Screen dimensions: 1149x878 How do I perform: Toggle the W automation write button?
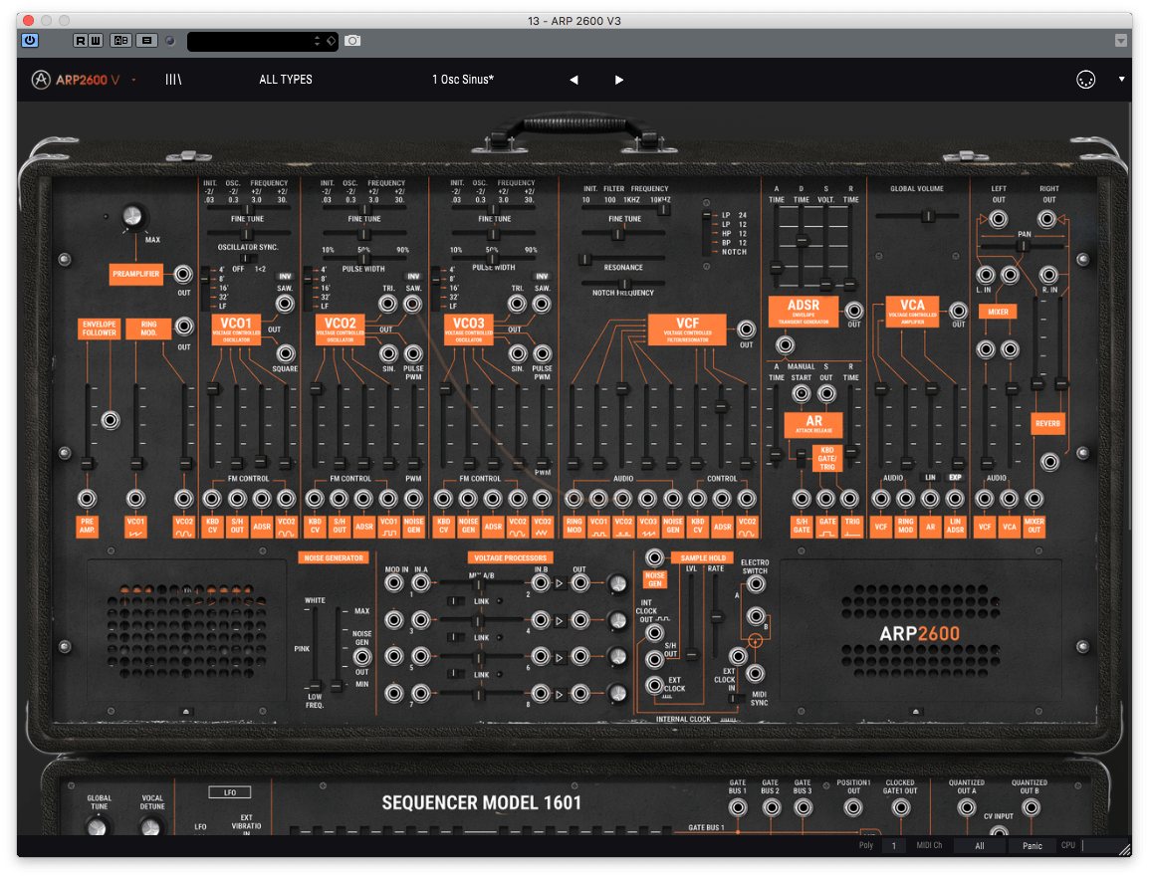96,40
